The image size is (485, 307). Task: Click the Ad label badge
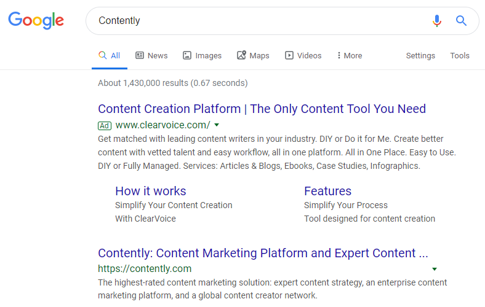click(x=105, y=125)
